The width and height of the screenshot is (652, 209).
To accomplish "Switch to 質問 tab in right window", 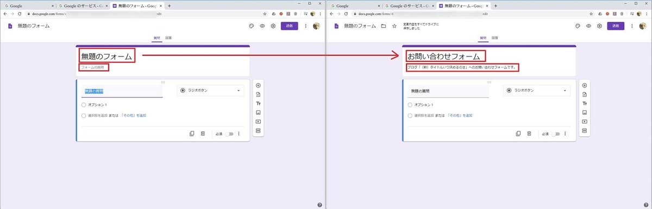I will (x=484, y=38).
